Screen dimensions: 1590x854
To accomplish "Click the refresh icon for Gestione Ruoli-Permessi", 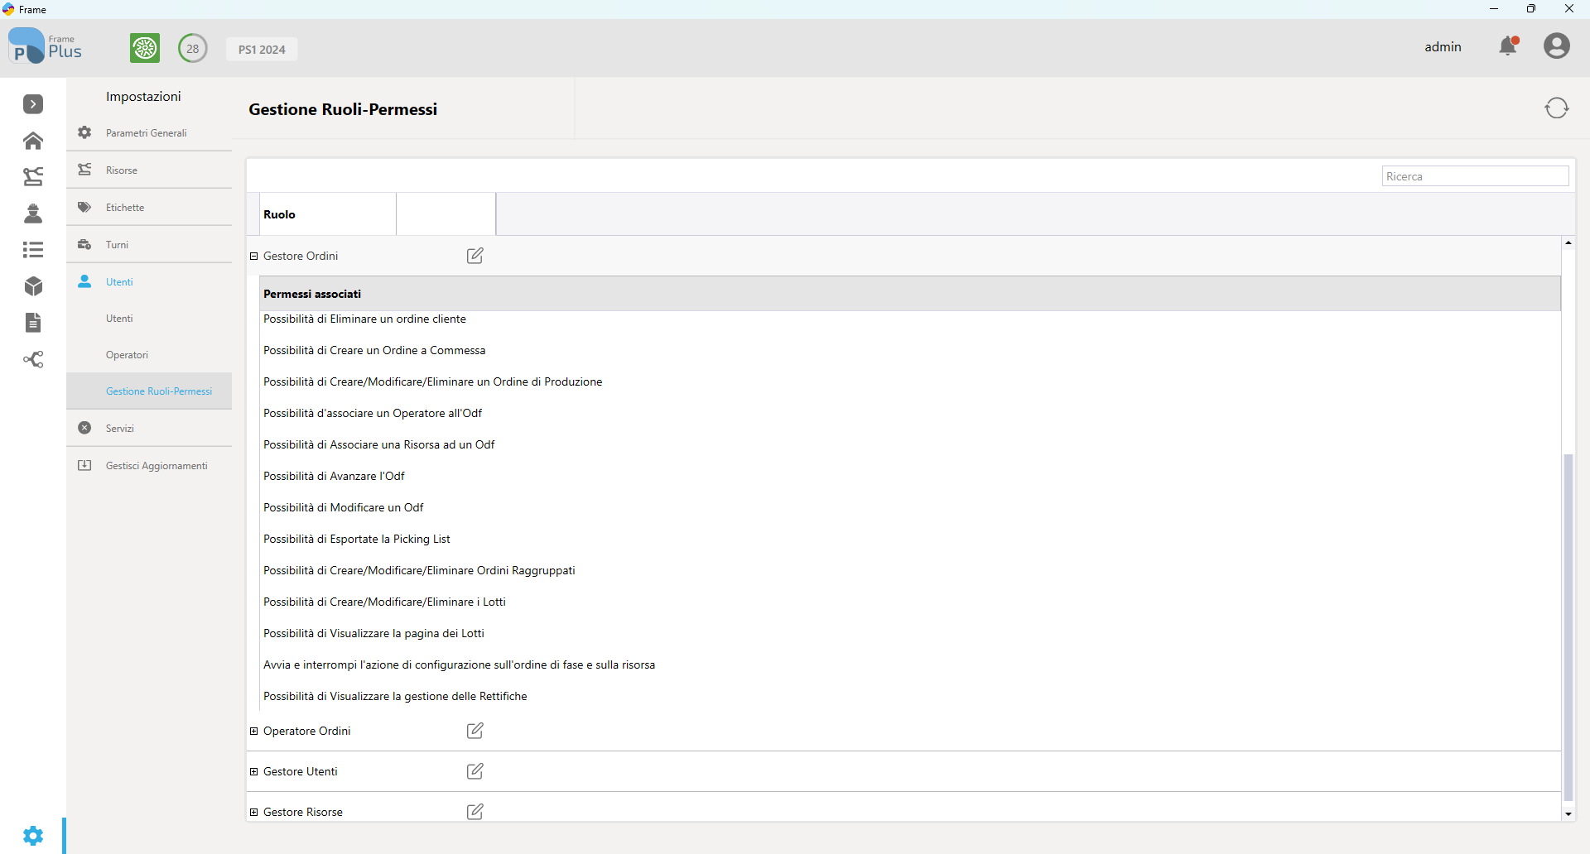I will point(1556,108).
